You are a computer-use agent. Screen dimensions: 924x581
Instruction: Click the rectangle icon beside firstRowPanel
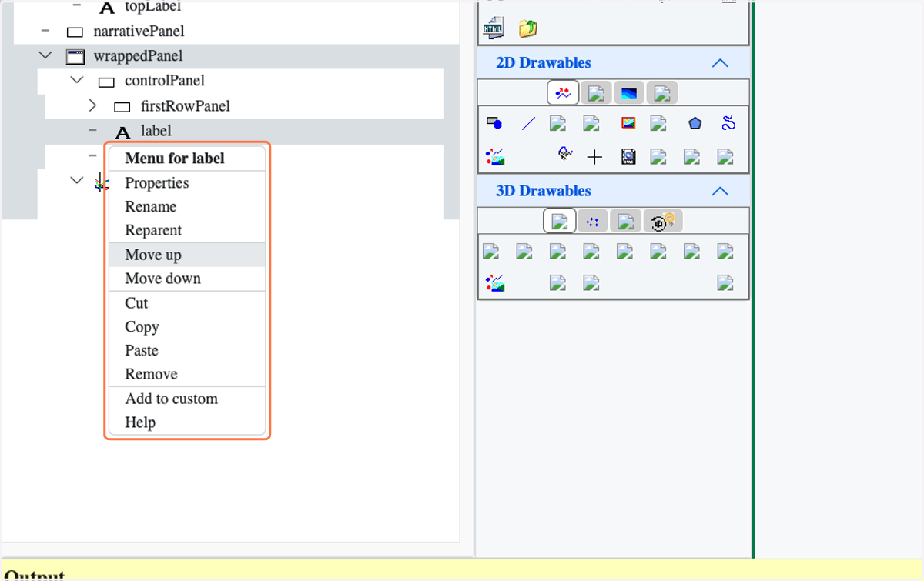[122, 107]
